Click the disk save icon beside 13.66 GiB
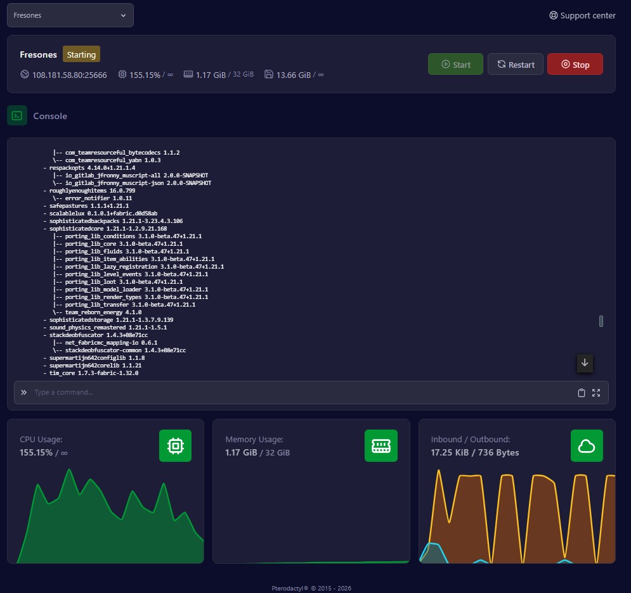The width and height of the screenshot is (631, 593). coord(269,74)
